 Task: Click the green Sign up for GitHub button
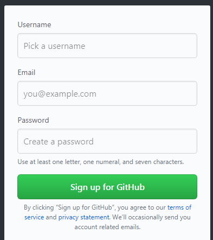click(107, 187)
